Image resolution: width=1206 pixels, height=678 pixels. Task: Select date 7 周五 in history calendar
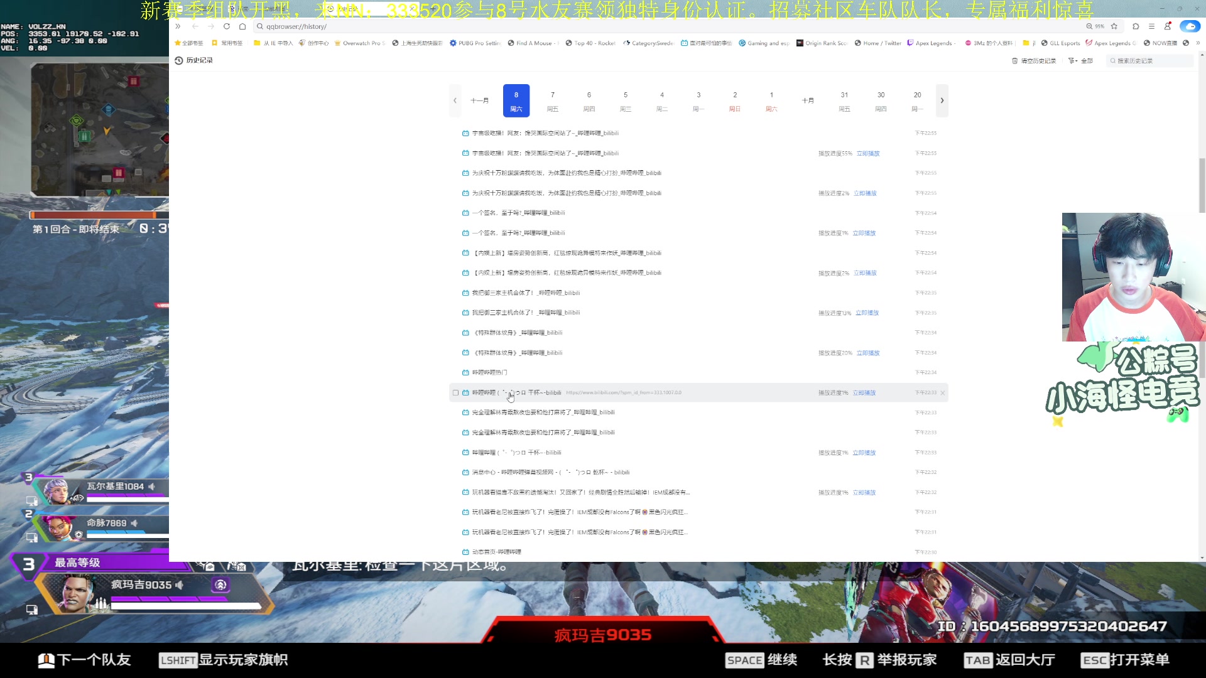coord(553,100)
